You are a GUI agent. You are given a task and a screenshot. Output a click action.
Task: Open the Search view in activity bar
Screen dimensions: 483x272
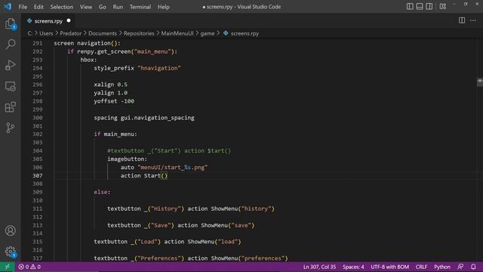(11, 44)
